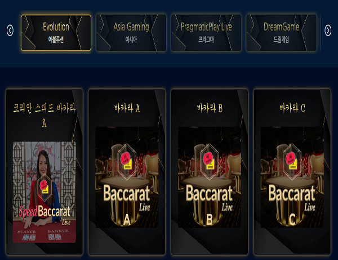Click the large letter C on Baccarat C
This screenshot has width=338, height=260.
pos(292,220)
